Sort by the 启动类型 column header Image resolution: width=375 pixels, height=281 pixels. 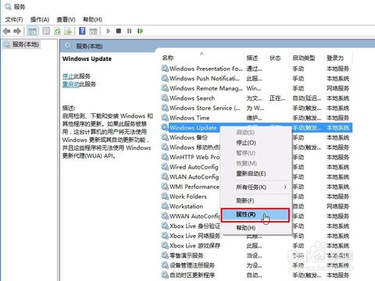(306, 58)
